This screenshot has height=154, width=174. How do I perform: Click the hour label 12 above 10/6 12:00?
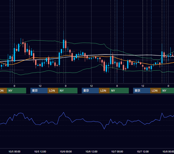coord(91,86)
